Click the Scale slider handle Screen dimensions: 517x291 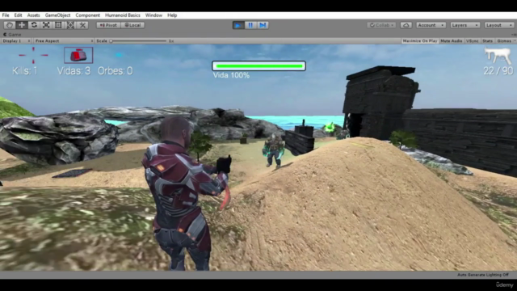(111, 41)
